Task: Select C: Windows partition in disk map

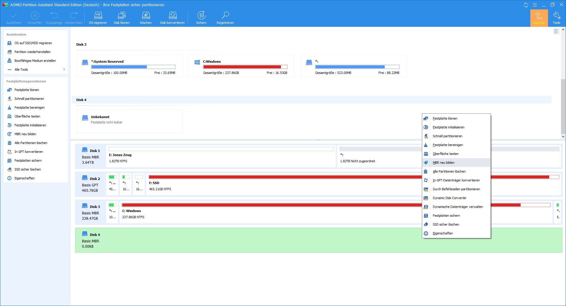Action: pos(271,212)
